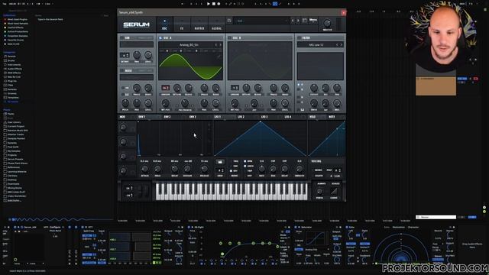Click the filter keytrack icon below Drive
This screenshot has width=489, height=275.
click(x=303, y=110)
